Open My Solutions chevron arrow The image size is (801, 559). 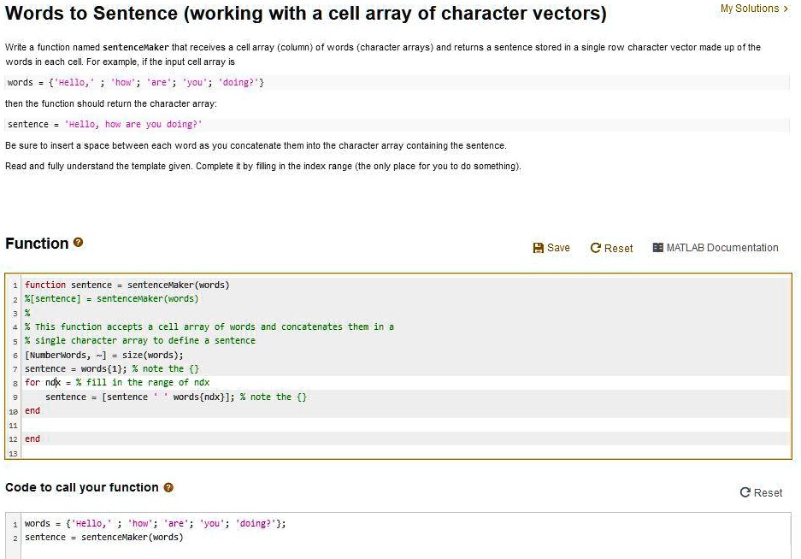(786, 9)
